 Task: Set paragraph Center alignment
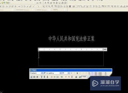pos(34,77)
